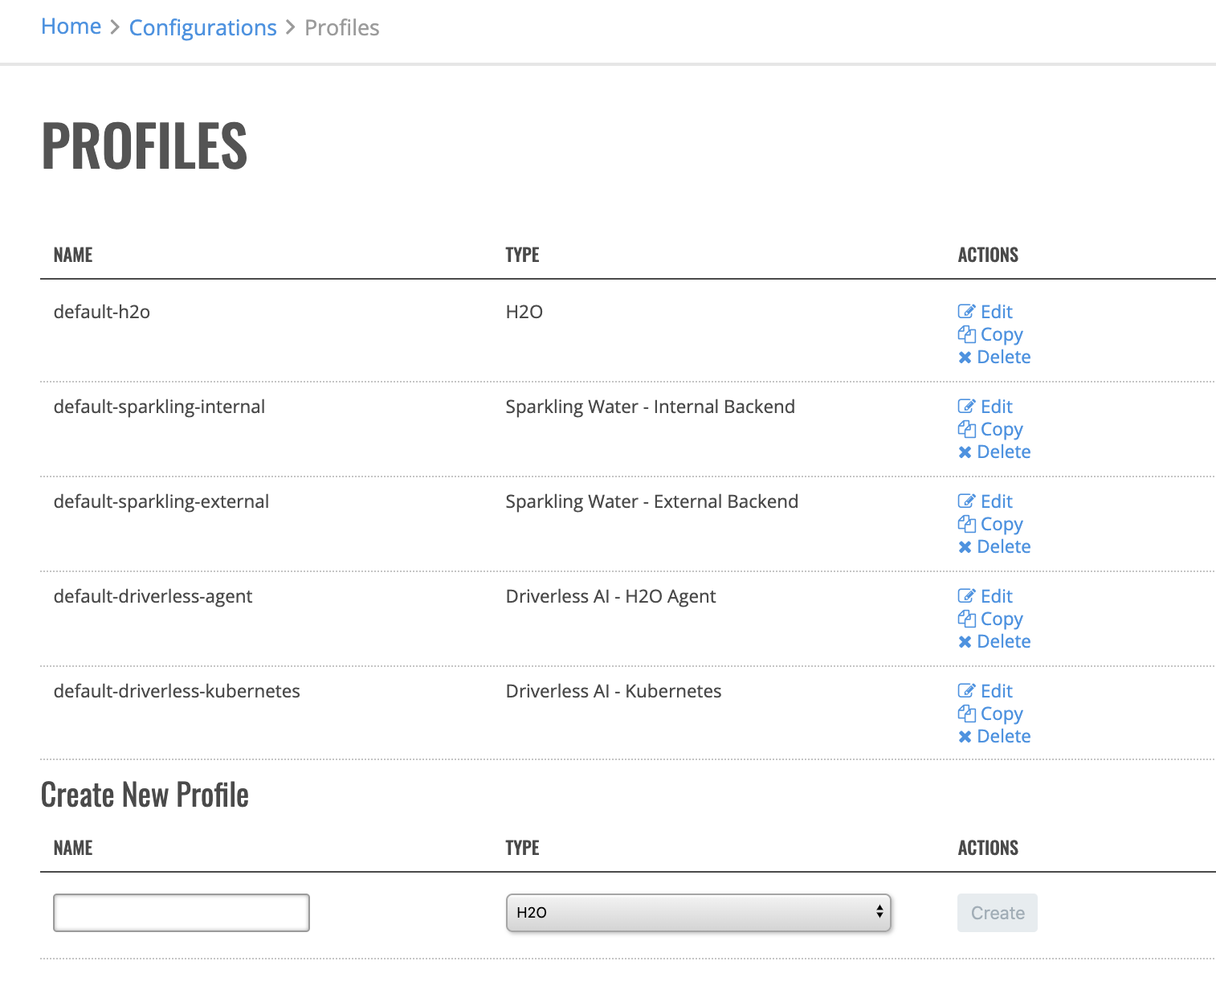Image resolution: width=1216 pixels, height=998 pixels.
Task: Click the Delete X icon for default-sparkling-external
Action: (x=965, y=547)
